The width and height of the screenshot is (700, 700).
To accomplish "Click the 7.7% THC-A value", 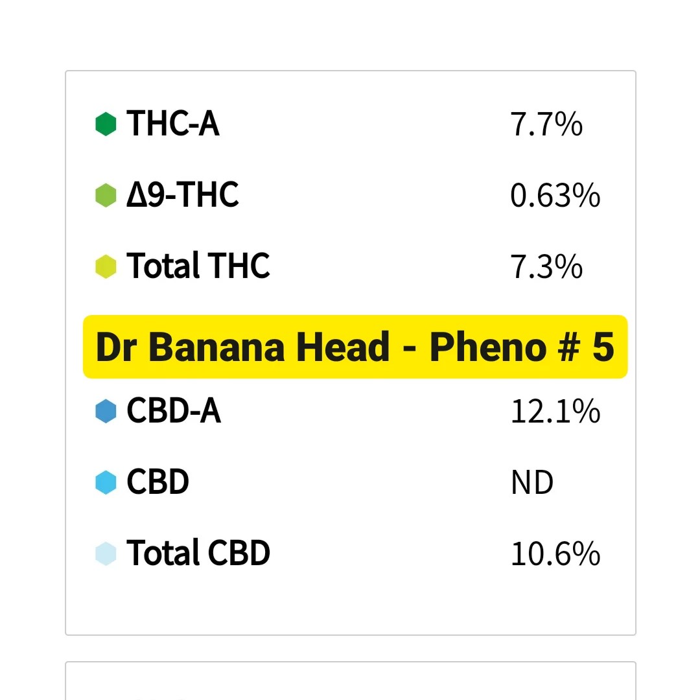I will (546, 124).
